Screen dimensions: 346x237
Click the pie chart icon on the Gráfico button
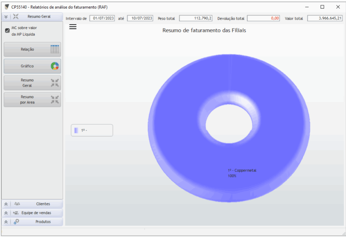[54, 66]
